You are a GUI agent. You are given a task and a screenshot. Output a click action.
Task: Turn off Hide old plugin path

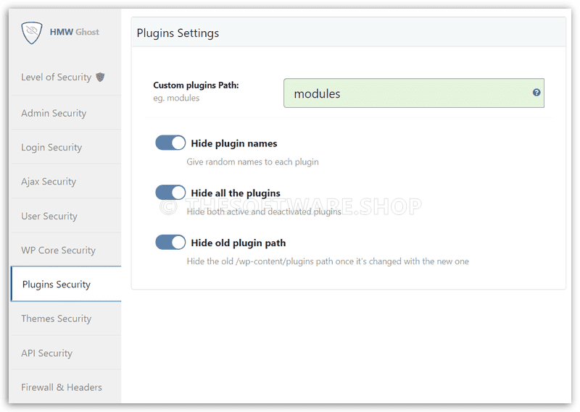click(170, 243)
